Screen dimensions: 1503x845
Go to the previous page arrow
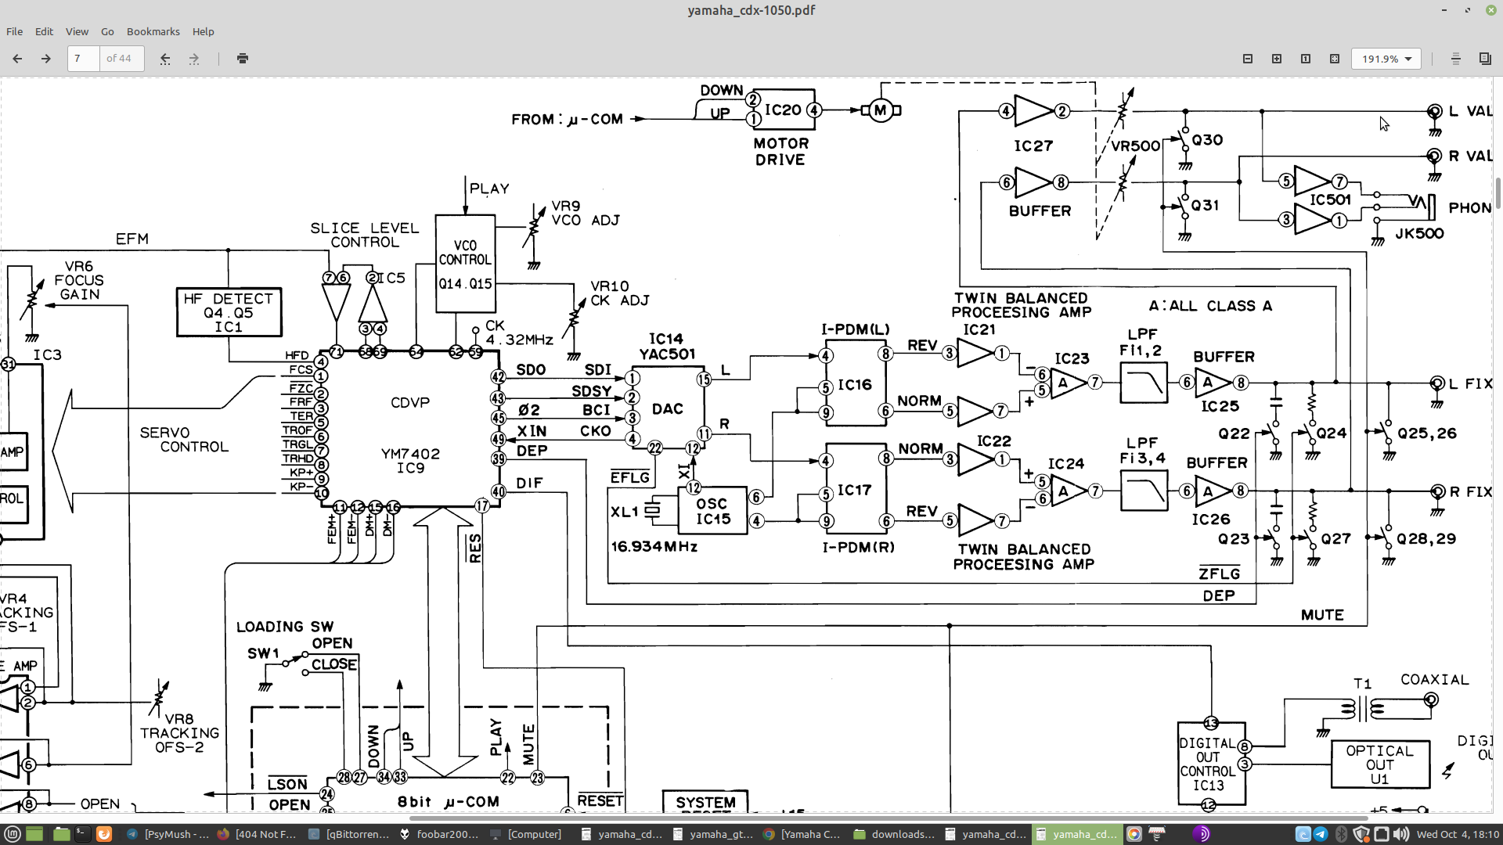tap(17, 59)
